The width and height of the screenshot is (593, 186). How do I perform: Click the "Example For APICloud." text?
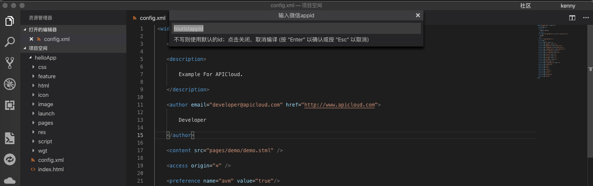click(211, 74)
